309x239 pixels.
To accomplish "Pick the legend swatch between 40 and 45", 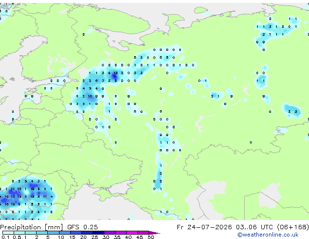I will [x=132, y=233].
